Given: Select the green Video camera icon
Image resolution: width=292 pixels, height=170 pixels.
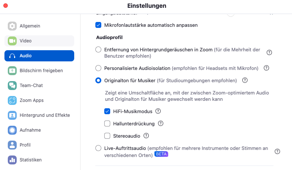Looking at the screenshot, I should [x=12, y=41].
